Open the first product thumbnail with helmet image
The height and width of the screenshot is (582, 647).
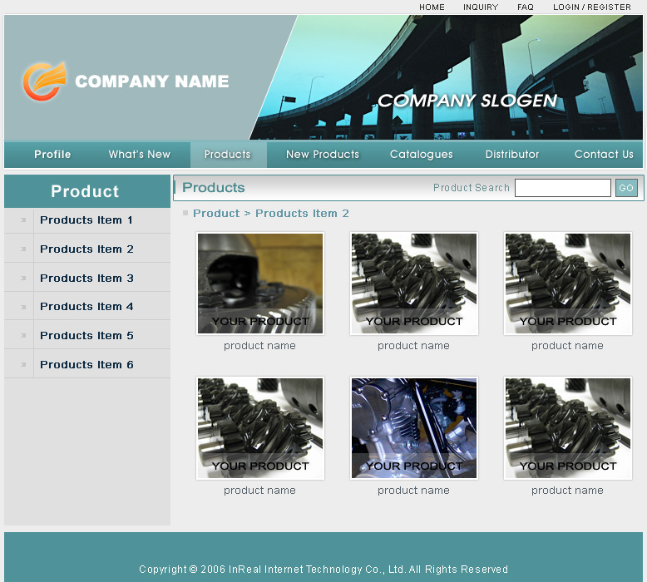(260, 284)
